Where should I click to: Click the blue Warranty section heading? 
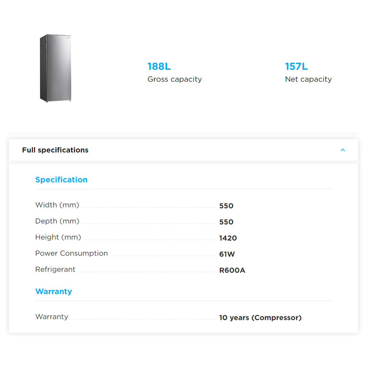click(x=54, y=291)
